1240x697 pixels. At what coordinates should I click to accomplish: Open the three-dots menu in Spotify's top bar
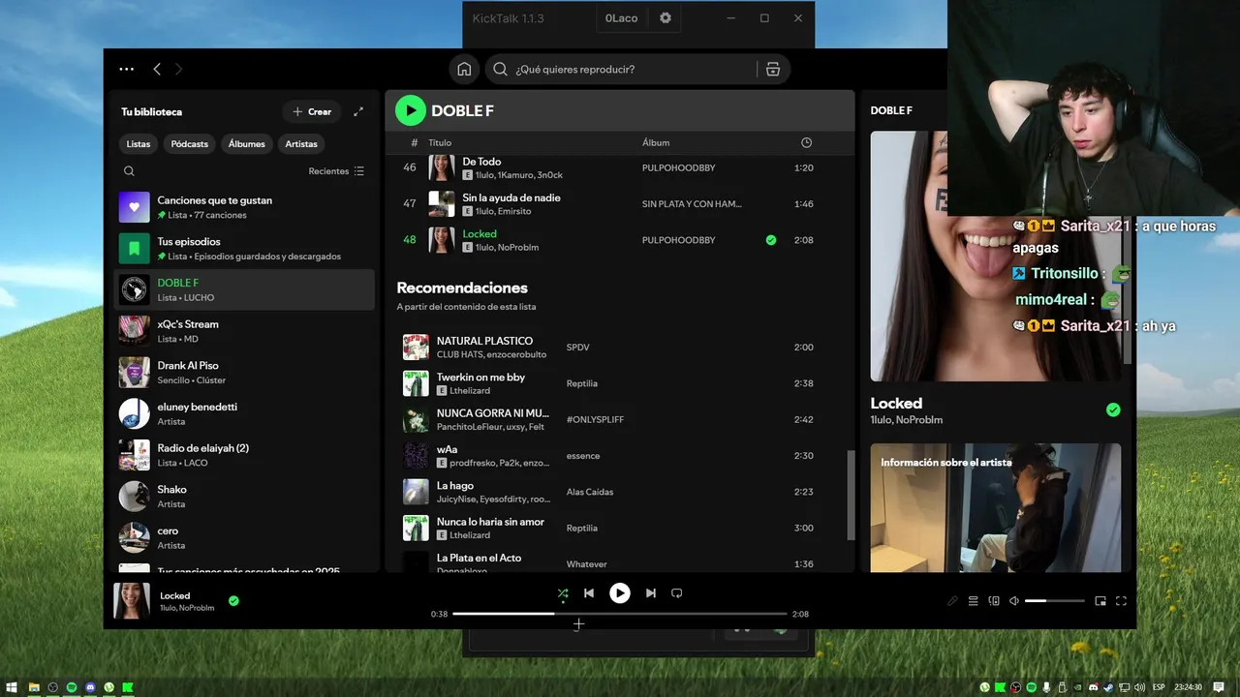click(127, 69)
